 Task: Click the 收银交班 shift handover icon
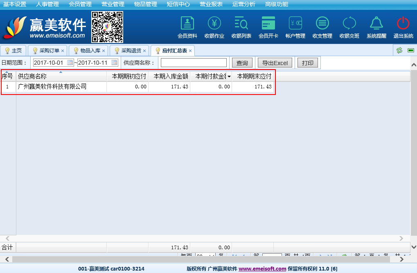349,23
